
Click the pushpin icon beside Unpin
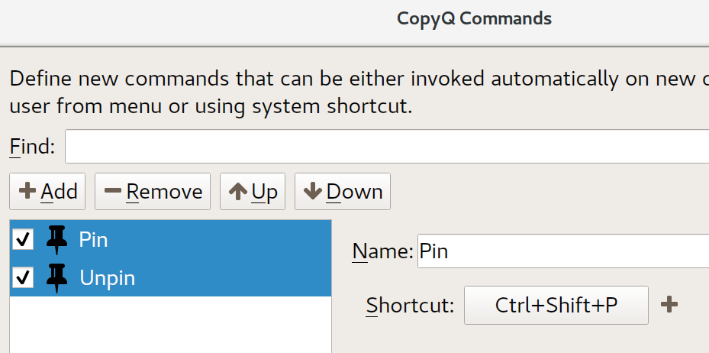pos(57,278)
